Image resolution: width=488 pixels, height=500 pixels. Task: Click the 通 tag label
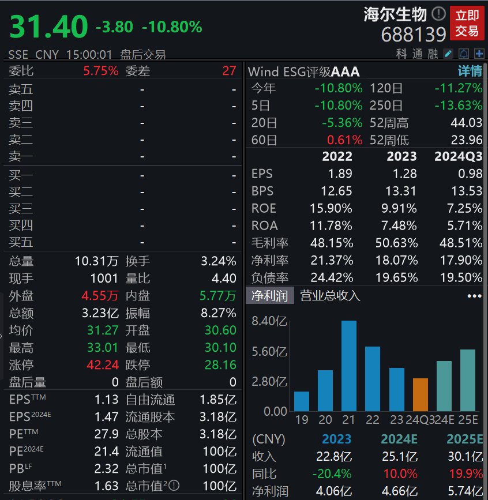coord(417,54)
